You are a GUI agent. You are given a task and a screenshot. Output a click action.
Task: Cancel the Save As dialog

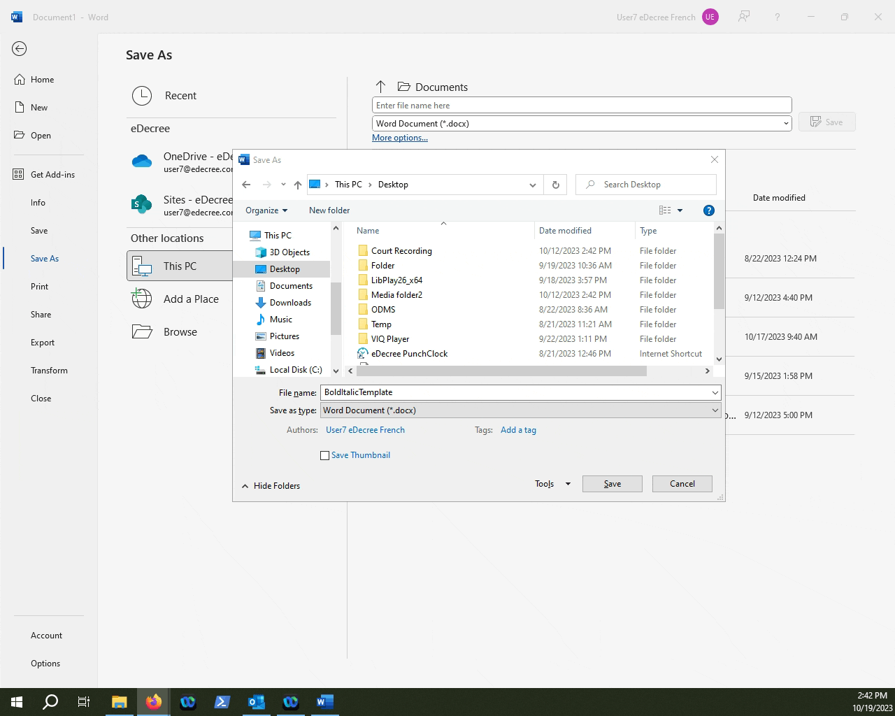682,484
